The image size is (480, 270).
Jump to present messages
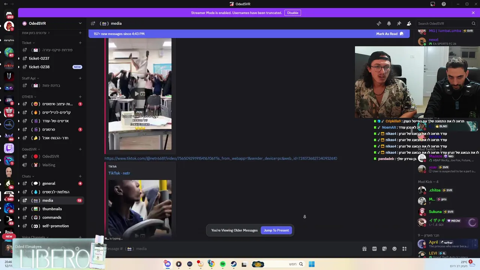click(276, 230)
